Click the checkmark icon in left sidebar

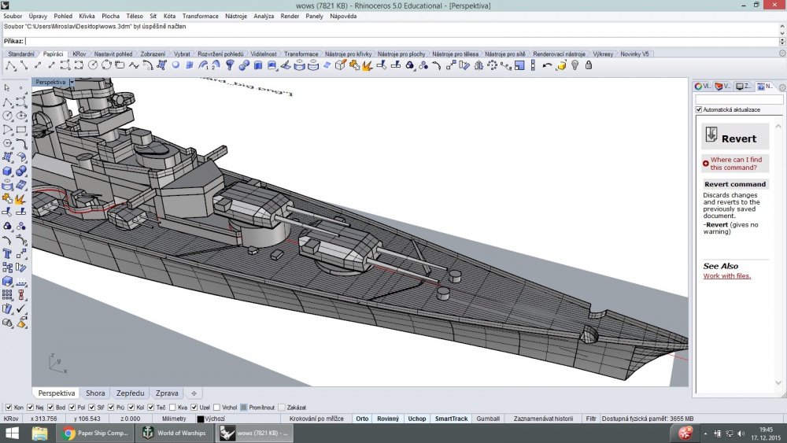click(x=20, y=309)
